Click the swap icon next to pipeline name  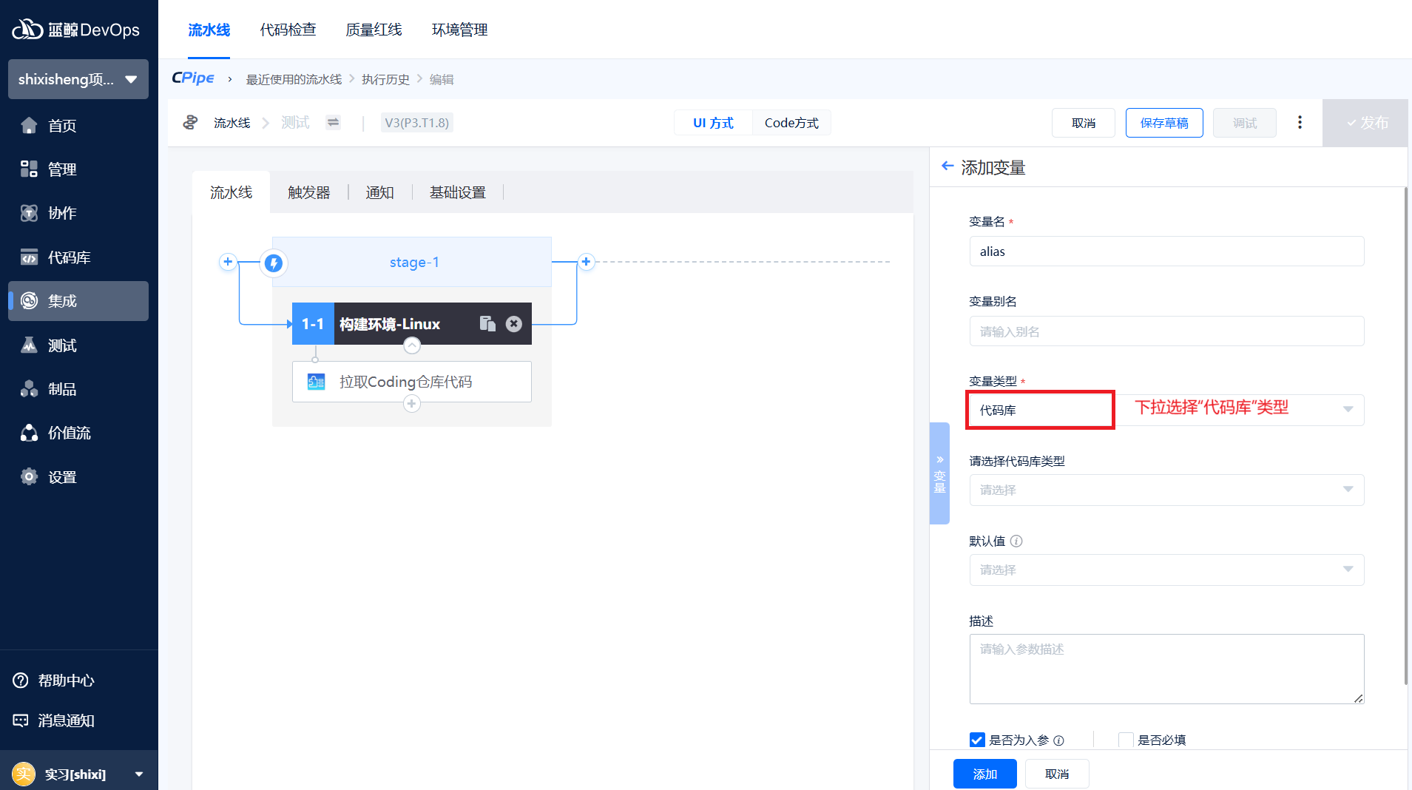point(334,123)
